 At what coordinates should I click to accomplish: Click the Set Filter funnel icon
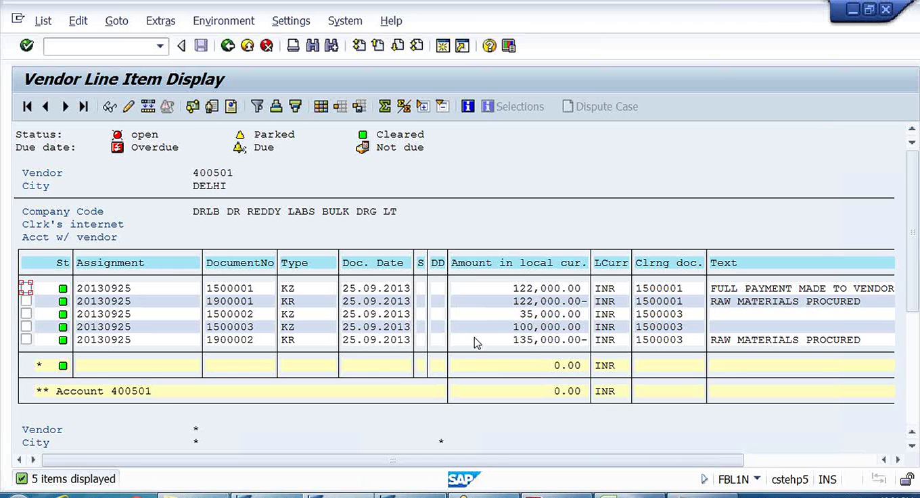pos(257,106)
